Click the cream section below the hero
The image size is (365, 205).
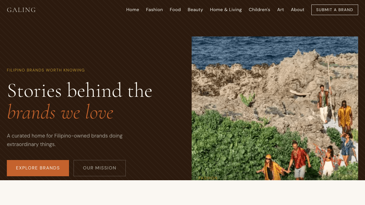(x=182, y=192)
